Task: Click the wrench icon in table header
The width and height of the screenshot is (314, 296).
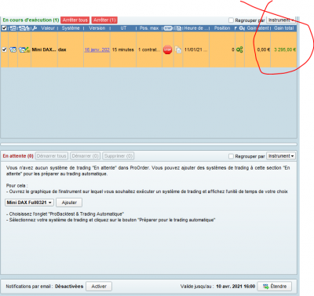Action: tap(35, 28)
